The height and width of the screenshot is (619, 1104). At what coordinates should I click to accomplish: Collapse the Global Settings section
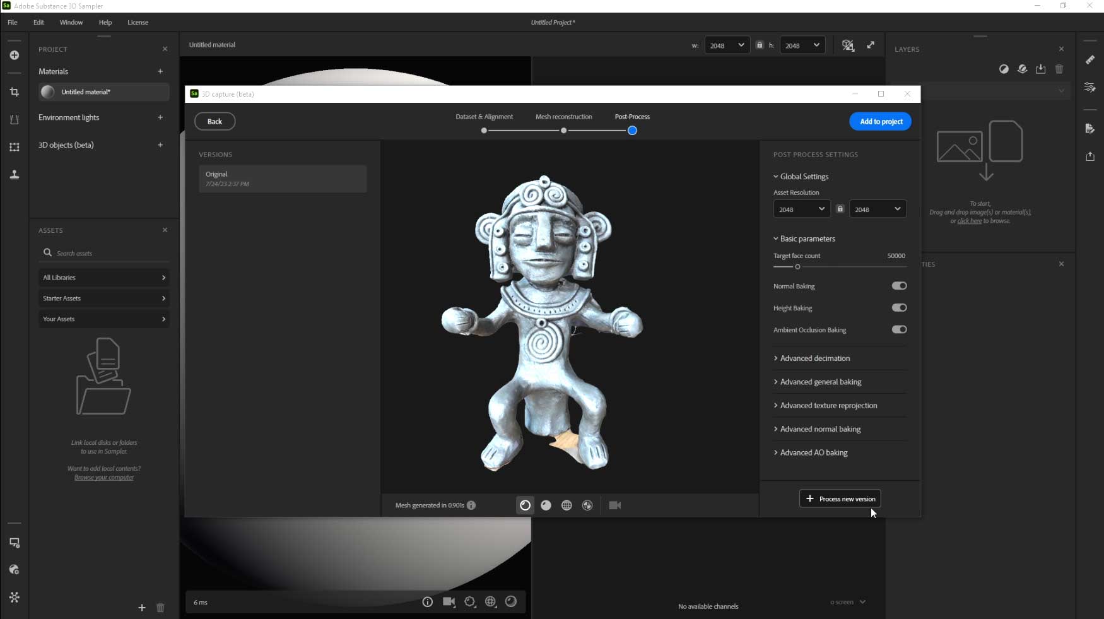pyautogui.click(x=801, y=177)
